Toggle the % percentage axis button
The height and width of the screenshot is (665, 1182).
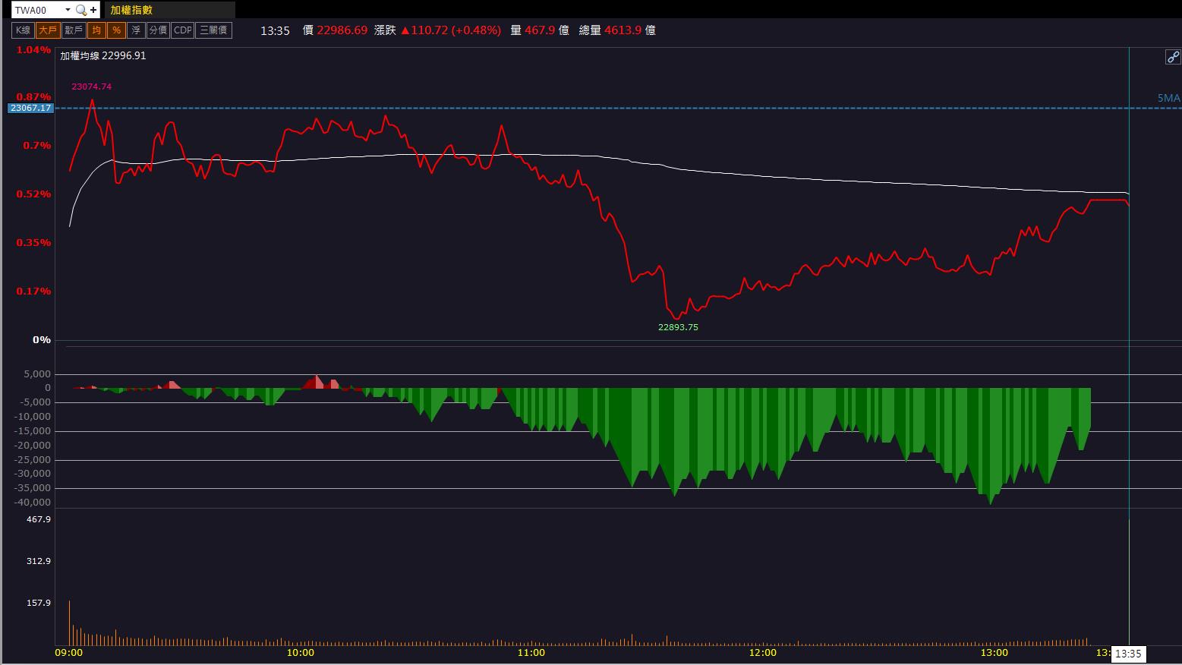click(x=116, y=30)
